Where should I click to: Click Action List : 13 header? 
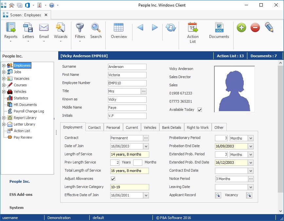click(x=230, y=56)
